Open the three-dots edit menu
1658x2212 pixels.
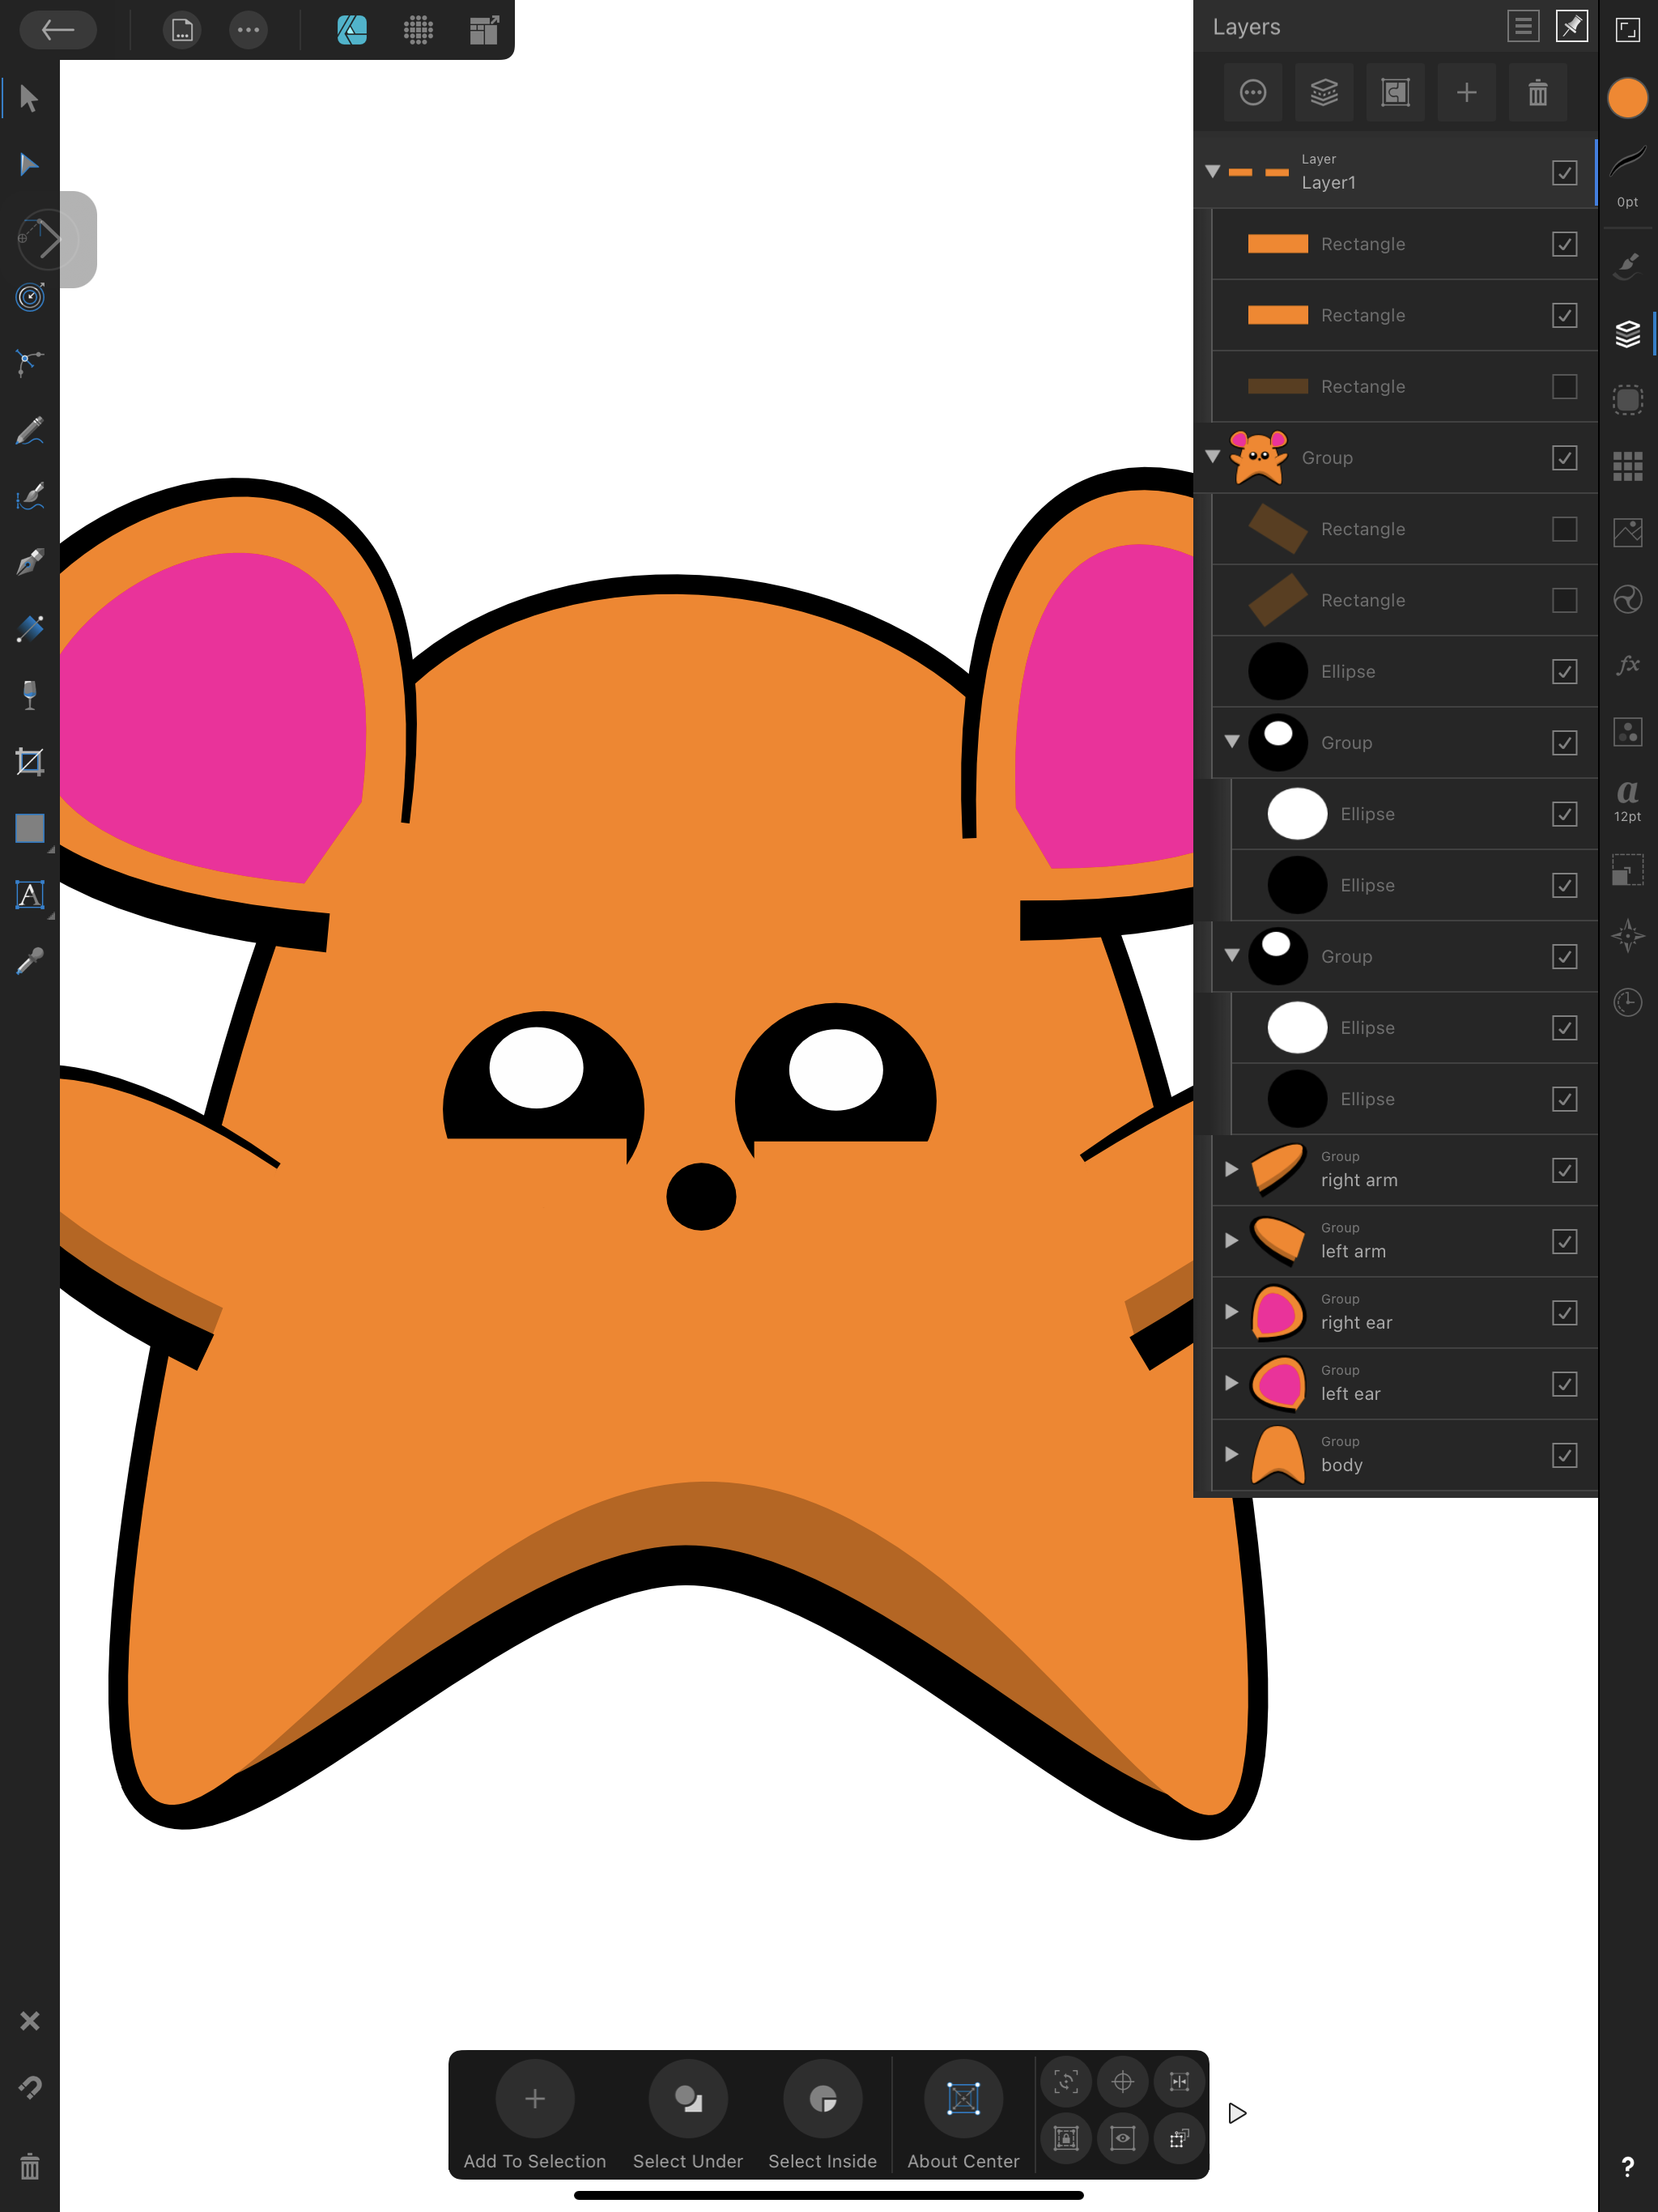click(x=248, y=30)
